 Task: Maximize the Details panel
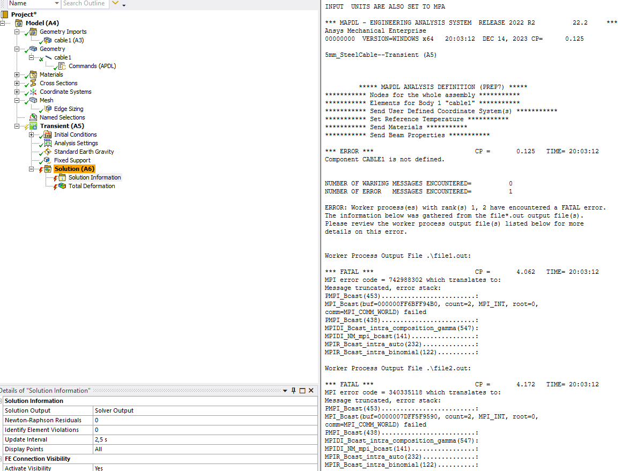[x=302, y=391]
